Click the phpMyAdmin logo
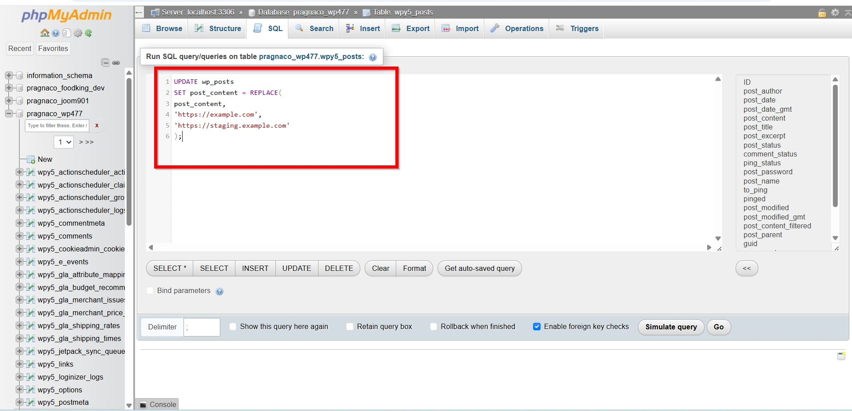 point(66,16)
